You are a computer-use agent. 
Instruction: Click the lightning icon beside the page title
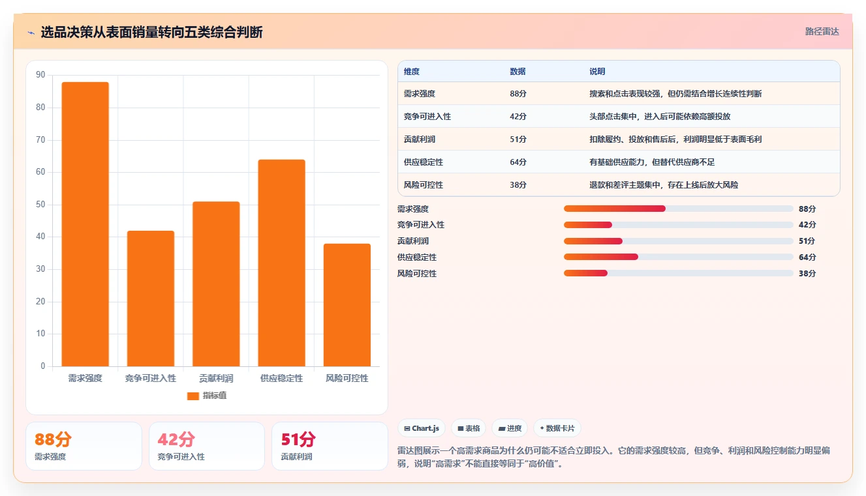31,33
